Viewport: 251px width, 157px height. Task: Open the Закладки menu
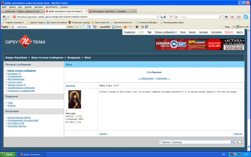[x=39, y=7]
